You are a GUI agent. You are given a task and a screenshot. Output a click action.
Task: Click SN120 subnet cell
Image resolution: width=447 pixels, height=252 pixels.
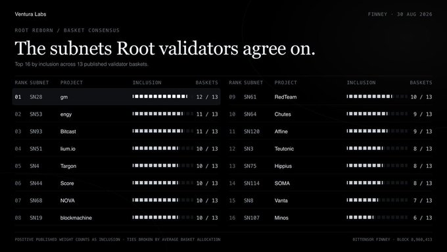(x=252, y=132)
